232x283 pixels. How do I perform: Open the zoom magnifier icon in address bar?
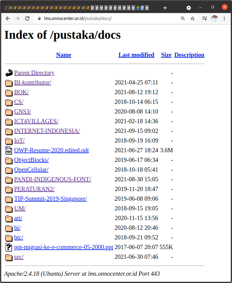coord(183,18)
